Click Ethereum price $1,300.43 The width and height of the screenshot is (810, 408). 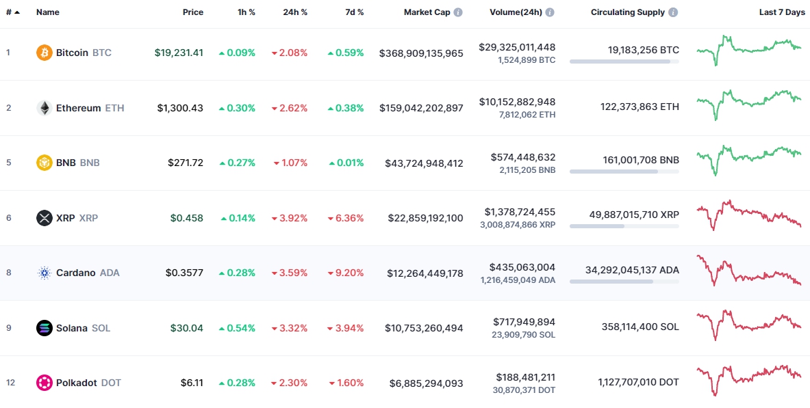pyautogui.click(x=180, y=108)
